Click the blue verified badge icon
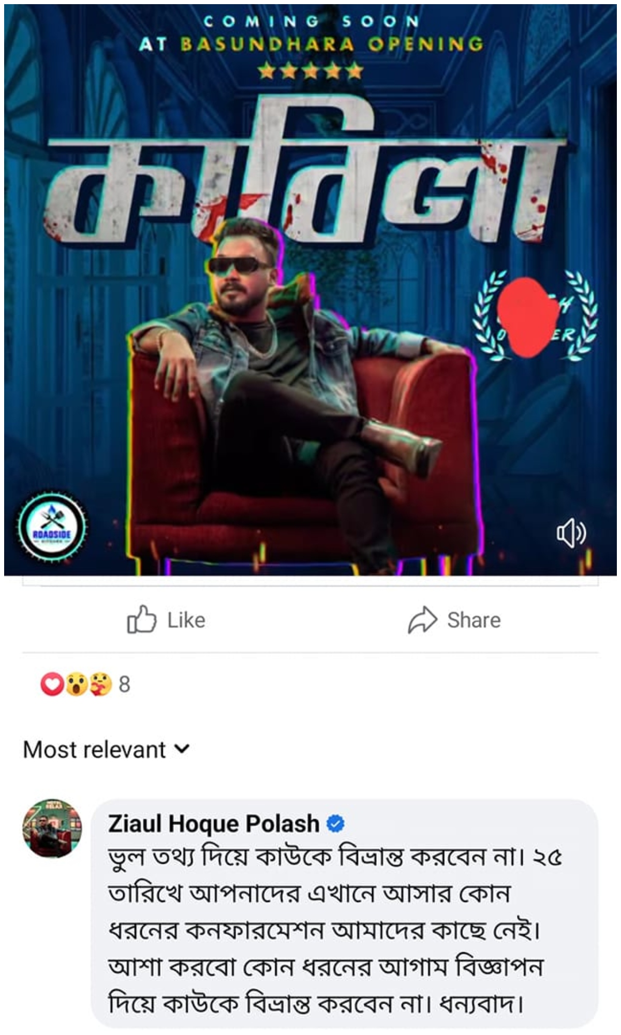 click(x=336, y=823)
